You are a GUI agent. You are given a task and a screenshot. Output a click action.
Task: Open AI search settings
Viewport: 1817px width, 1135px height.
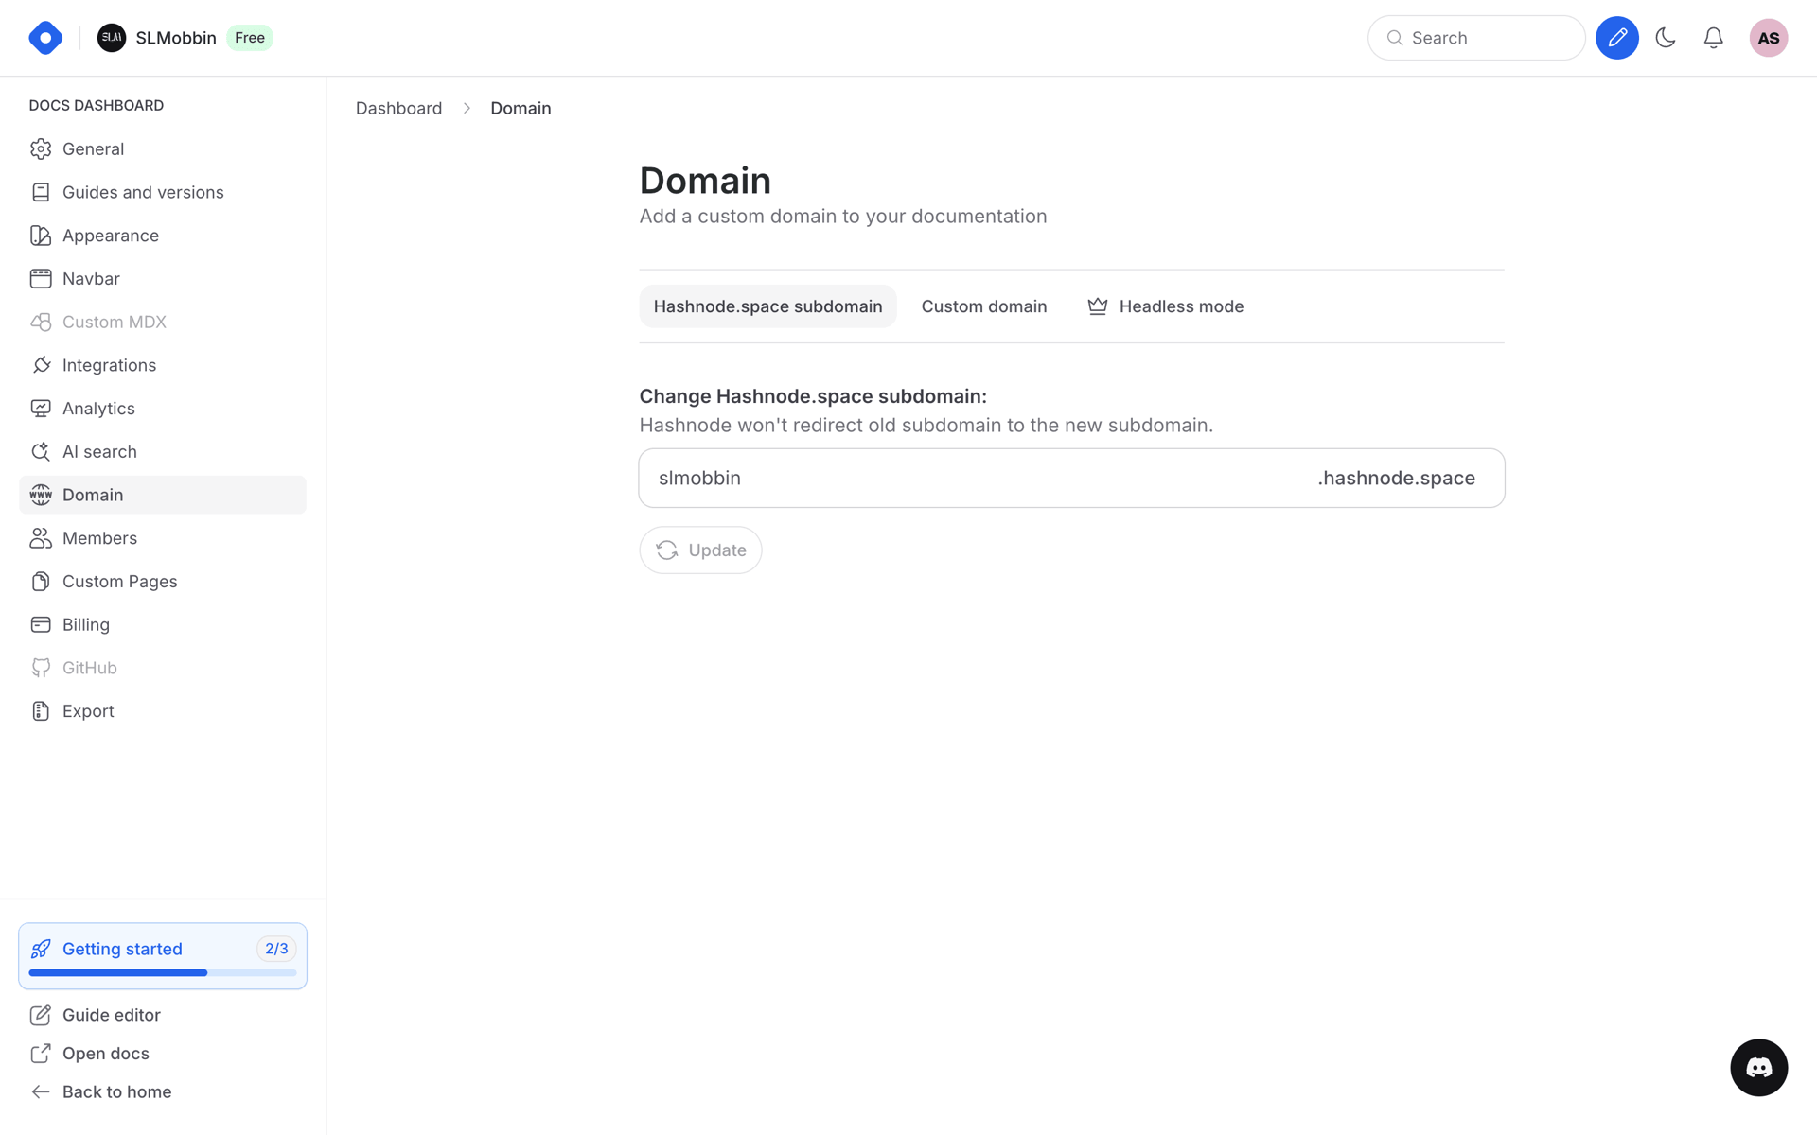point(163,452)
